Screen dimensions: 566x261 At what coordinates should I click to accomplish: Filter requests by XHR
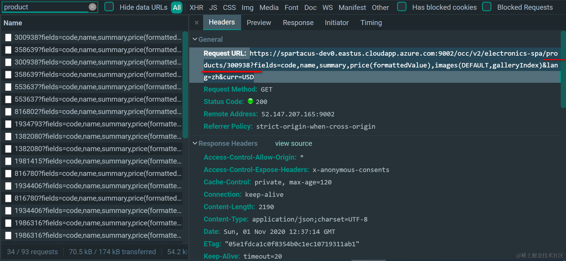point(196,7)
